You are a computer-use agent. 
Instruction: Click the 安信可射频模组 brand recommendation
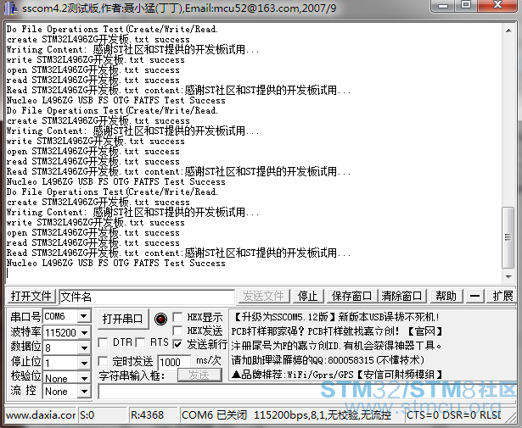pyautogui.click(x=400, y=375)
